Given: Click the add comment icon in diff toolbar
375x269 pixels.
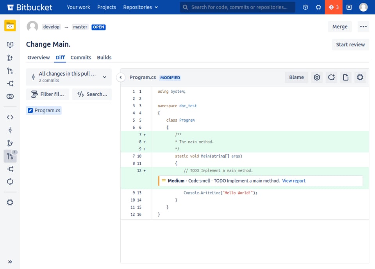Looking at the screenshot, I should (331, 77).
